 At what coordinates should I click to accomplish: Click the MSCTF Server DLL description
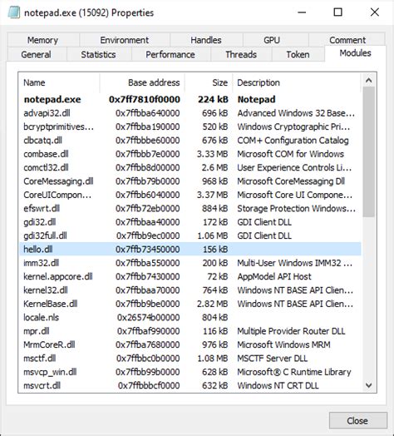click(273, 358)
